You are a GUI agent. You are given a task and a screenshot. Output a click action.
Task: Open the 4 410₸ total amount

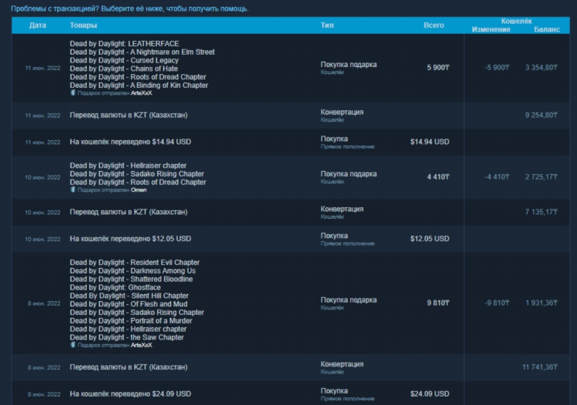click(438, 177)
